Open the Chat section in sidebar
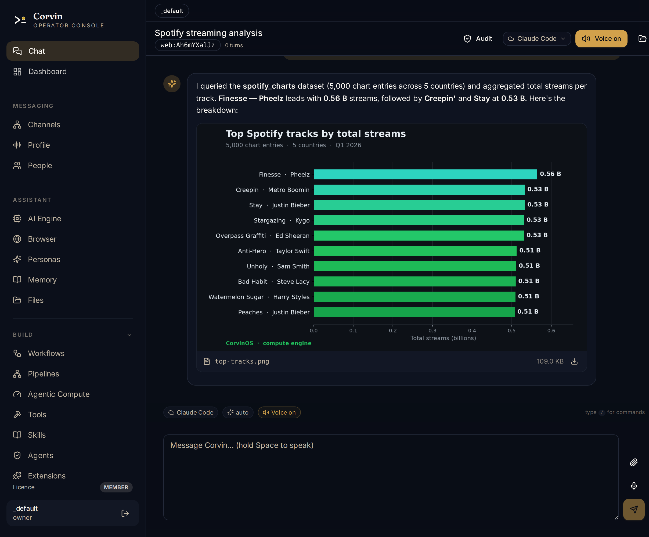Screen dimensions: 649x537 (73, 51)
